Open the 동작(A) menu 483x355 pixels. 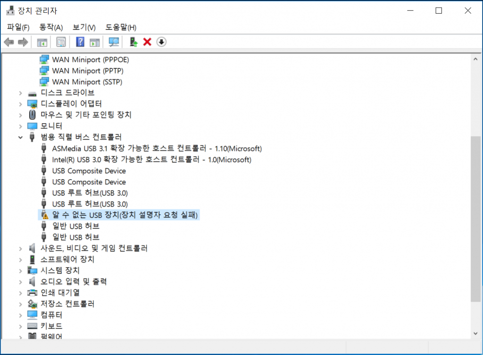pos(51,27)
